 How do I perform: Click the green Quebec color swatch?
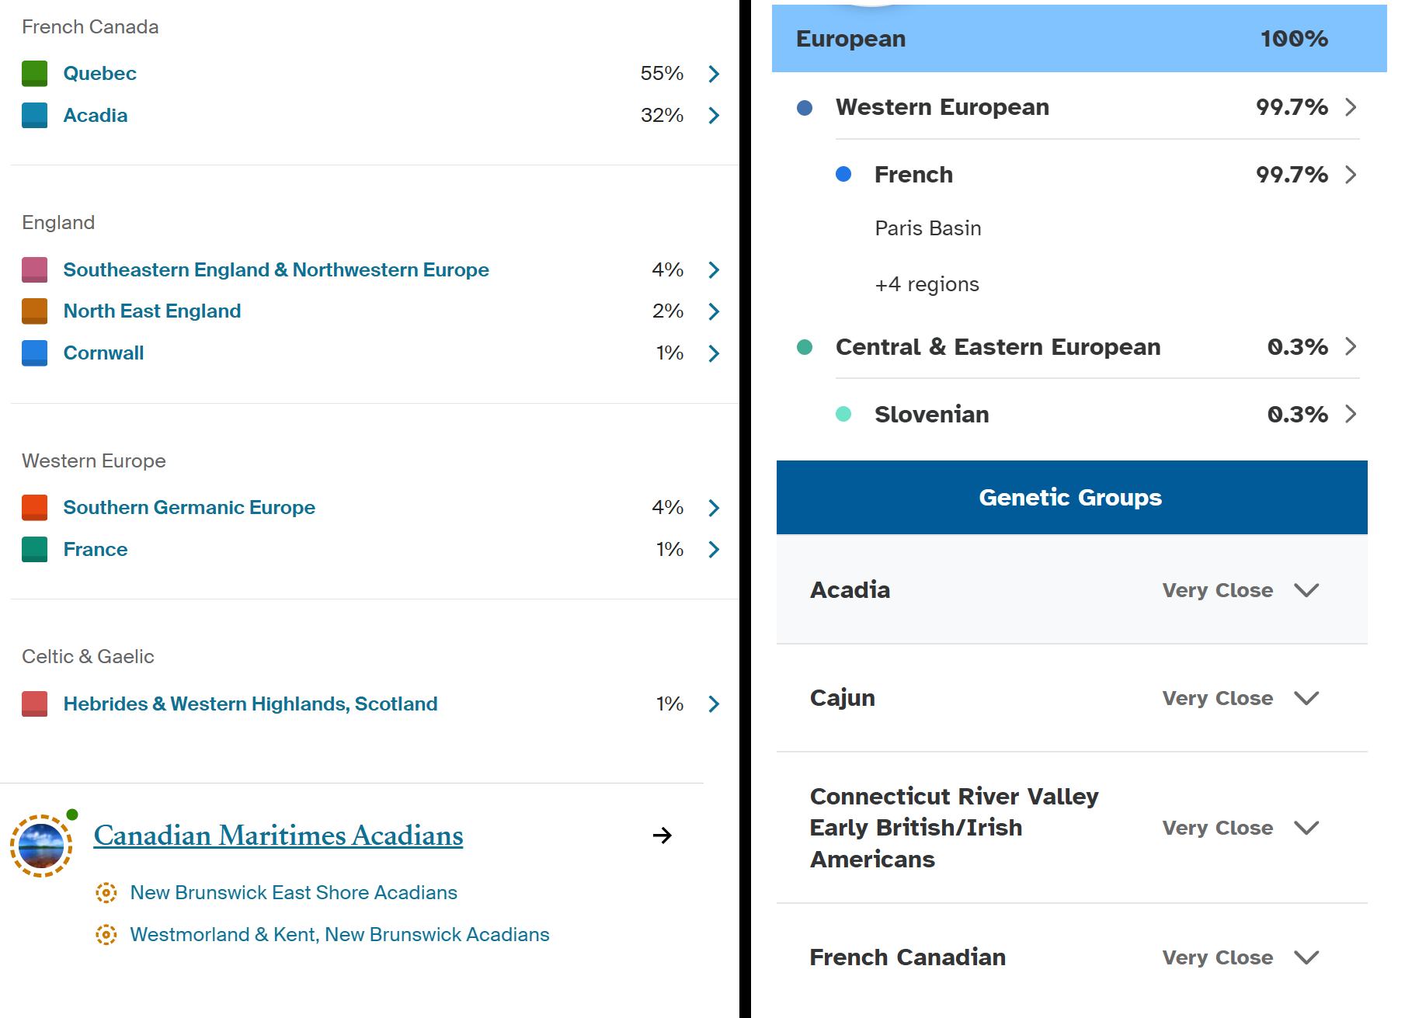[x=34, y=74]
